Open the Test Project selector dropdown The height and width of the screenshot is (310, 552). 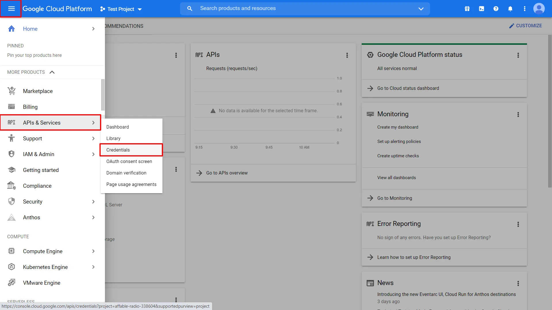[x=121, y=9]
